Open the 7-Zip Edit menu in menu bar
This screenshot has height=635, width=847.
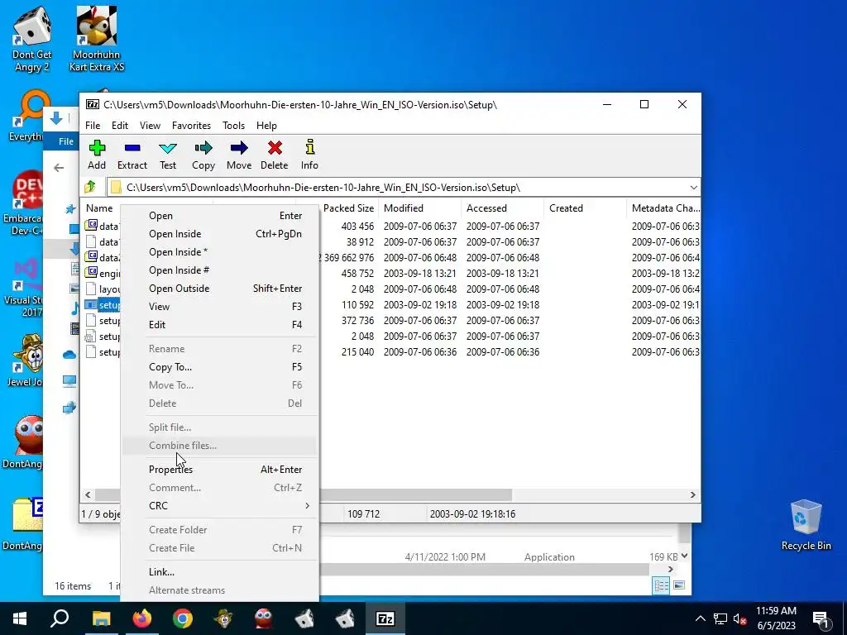[120, 126]
